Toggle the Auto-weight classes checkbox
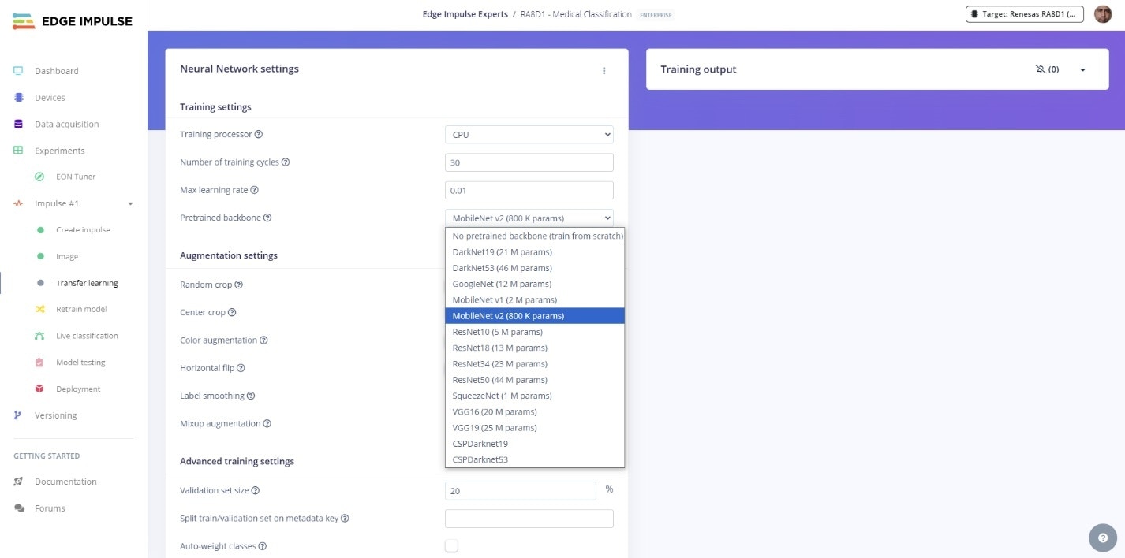Image resolution: width=1125 pixels, height=558 pixels. coord(451,545)
